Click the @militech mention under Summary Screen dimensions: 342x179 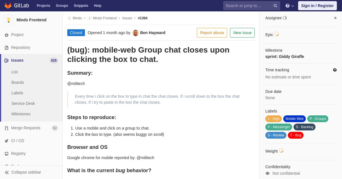point(76,84)
